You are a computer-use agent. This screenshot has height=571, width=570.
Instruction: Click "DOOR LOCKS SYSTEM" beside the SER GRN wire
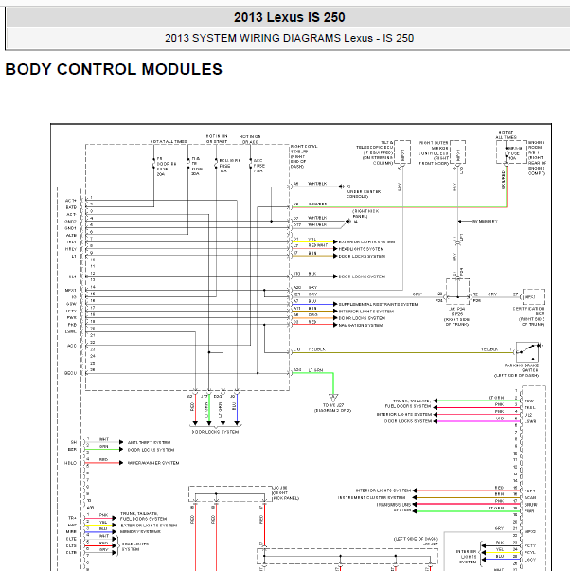coord(151,450)
